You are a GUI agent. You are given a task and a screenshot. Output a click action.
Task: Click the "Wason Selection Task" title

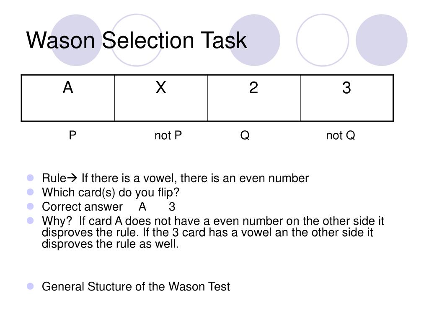coord(137,41)
